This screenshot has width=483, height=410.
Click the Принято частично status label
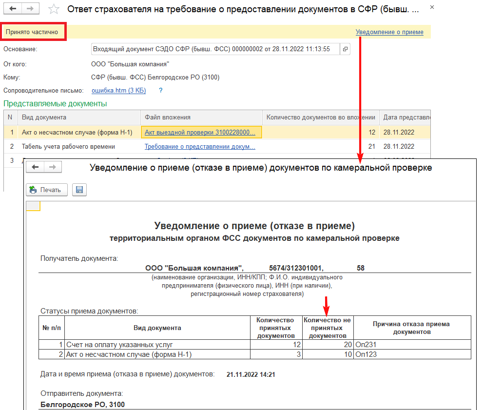point(32,32)
